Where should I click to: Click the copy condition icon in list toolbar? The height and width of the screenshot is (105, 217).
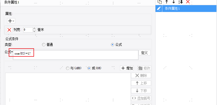point(160,2)
